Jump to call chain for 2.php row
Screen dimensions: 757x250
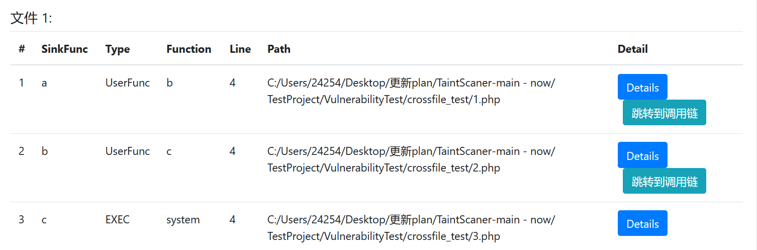point(664,181)
